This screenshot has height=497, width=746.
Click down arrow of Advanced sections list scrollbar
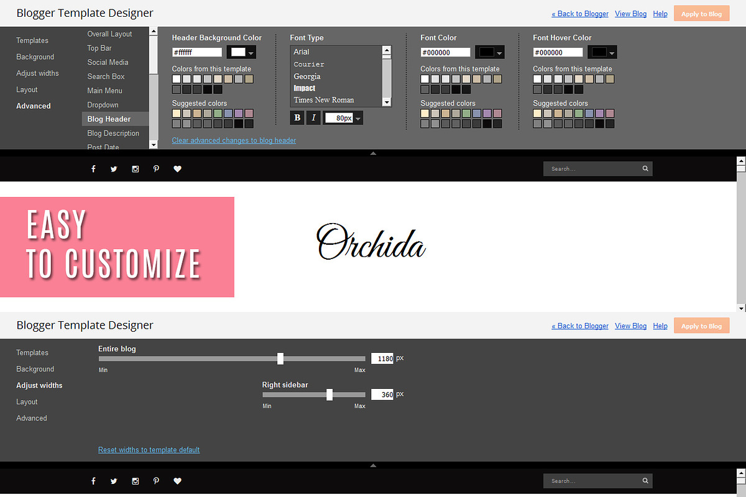[154, 144]
